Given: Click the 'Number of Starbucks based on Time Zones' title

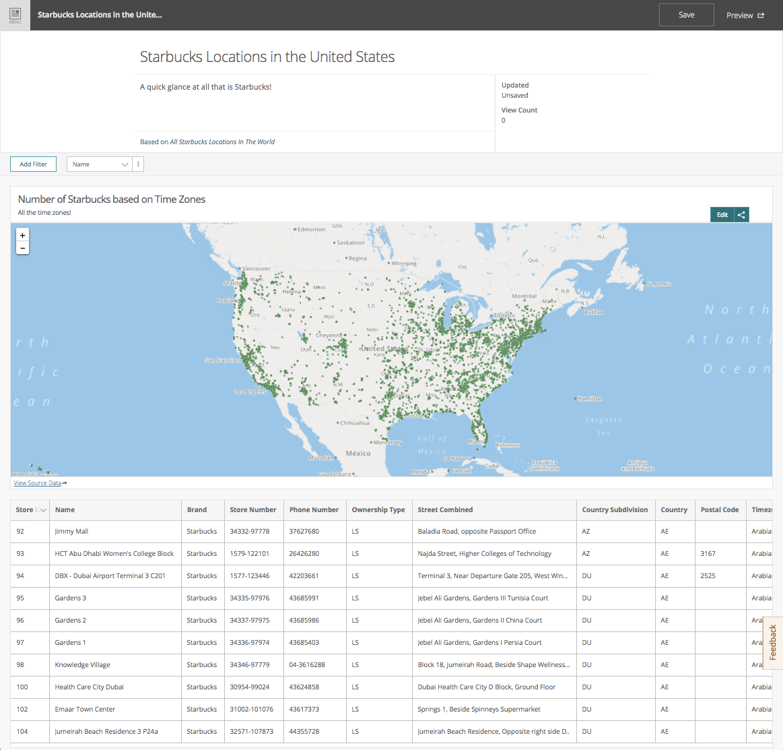Looking at the screenshot, I should point(112,199).
